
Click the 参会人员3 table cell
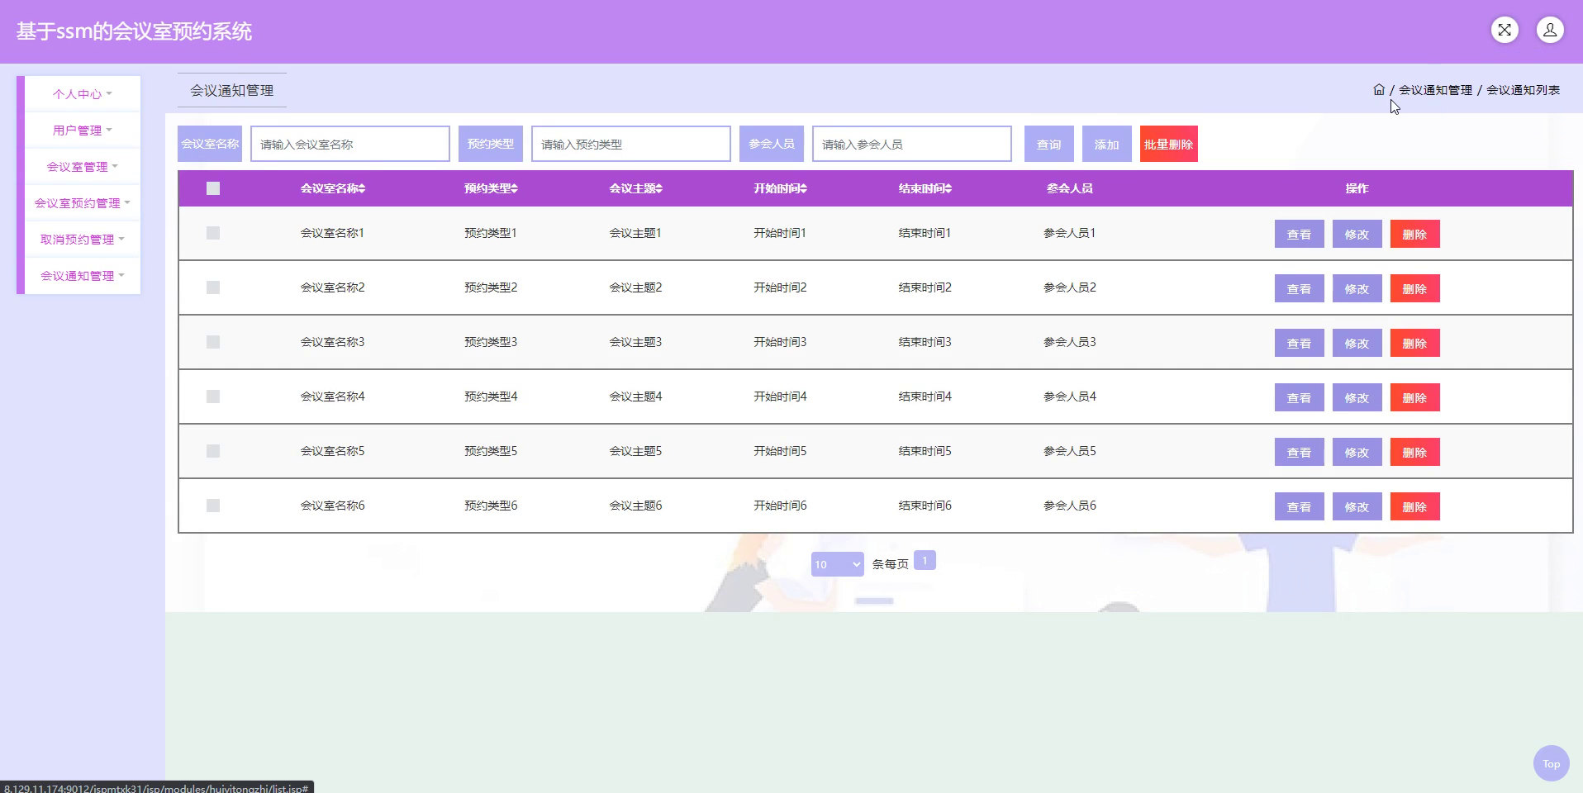tap(1070, 342)
